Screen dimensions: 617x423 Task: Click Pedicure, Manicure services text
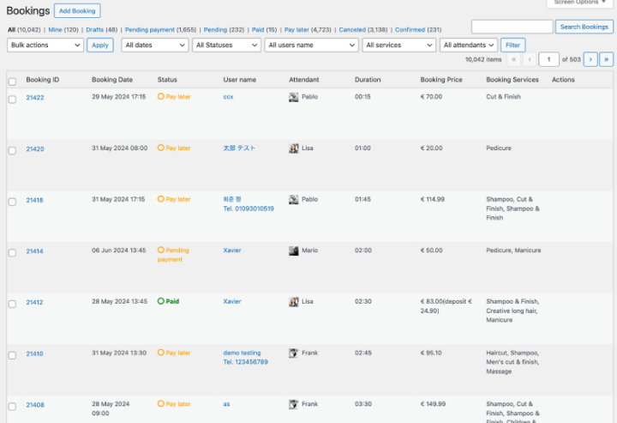(513, 250)
